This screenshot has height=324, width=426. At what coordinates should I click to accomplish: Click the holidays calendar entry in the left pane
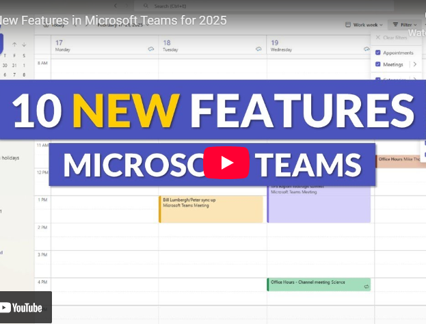(x=10, y=158)
